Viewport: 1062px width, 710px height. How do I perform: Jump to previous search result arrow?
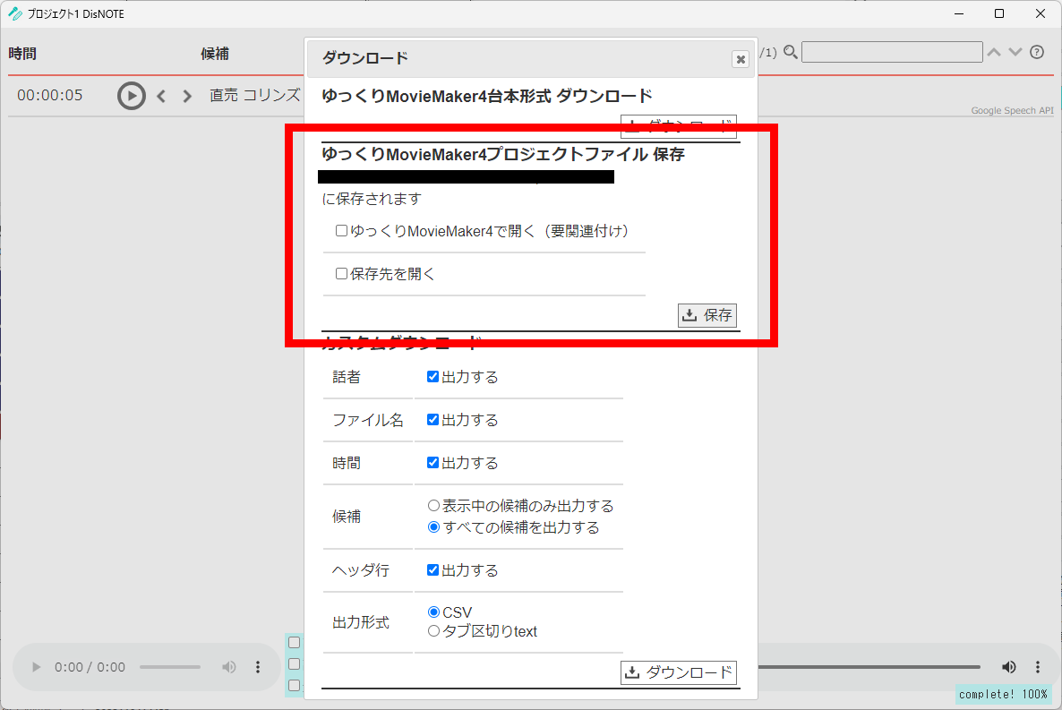tap(994, 52)
